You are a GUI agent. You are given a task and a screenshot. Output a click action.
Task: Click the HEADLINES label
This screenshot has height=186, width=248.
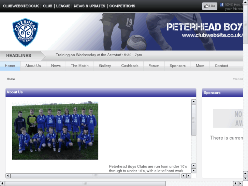[x=19, y=56]
